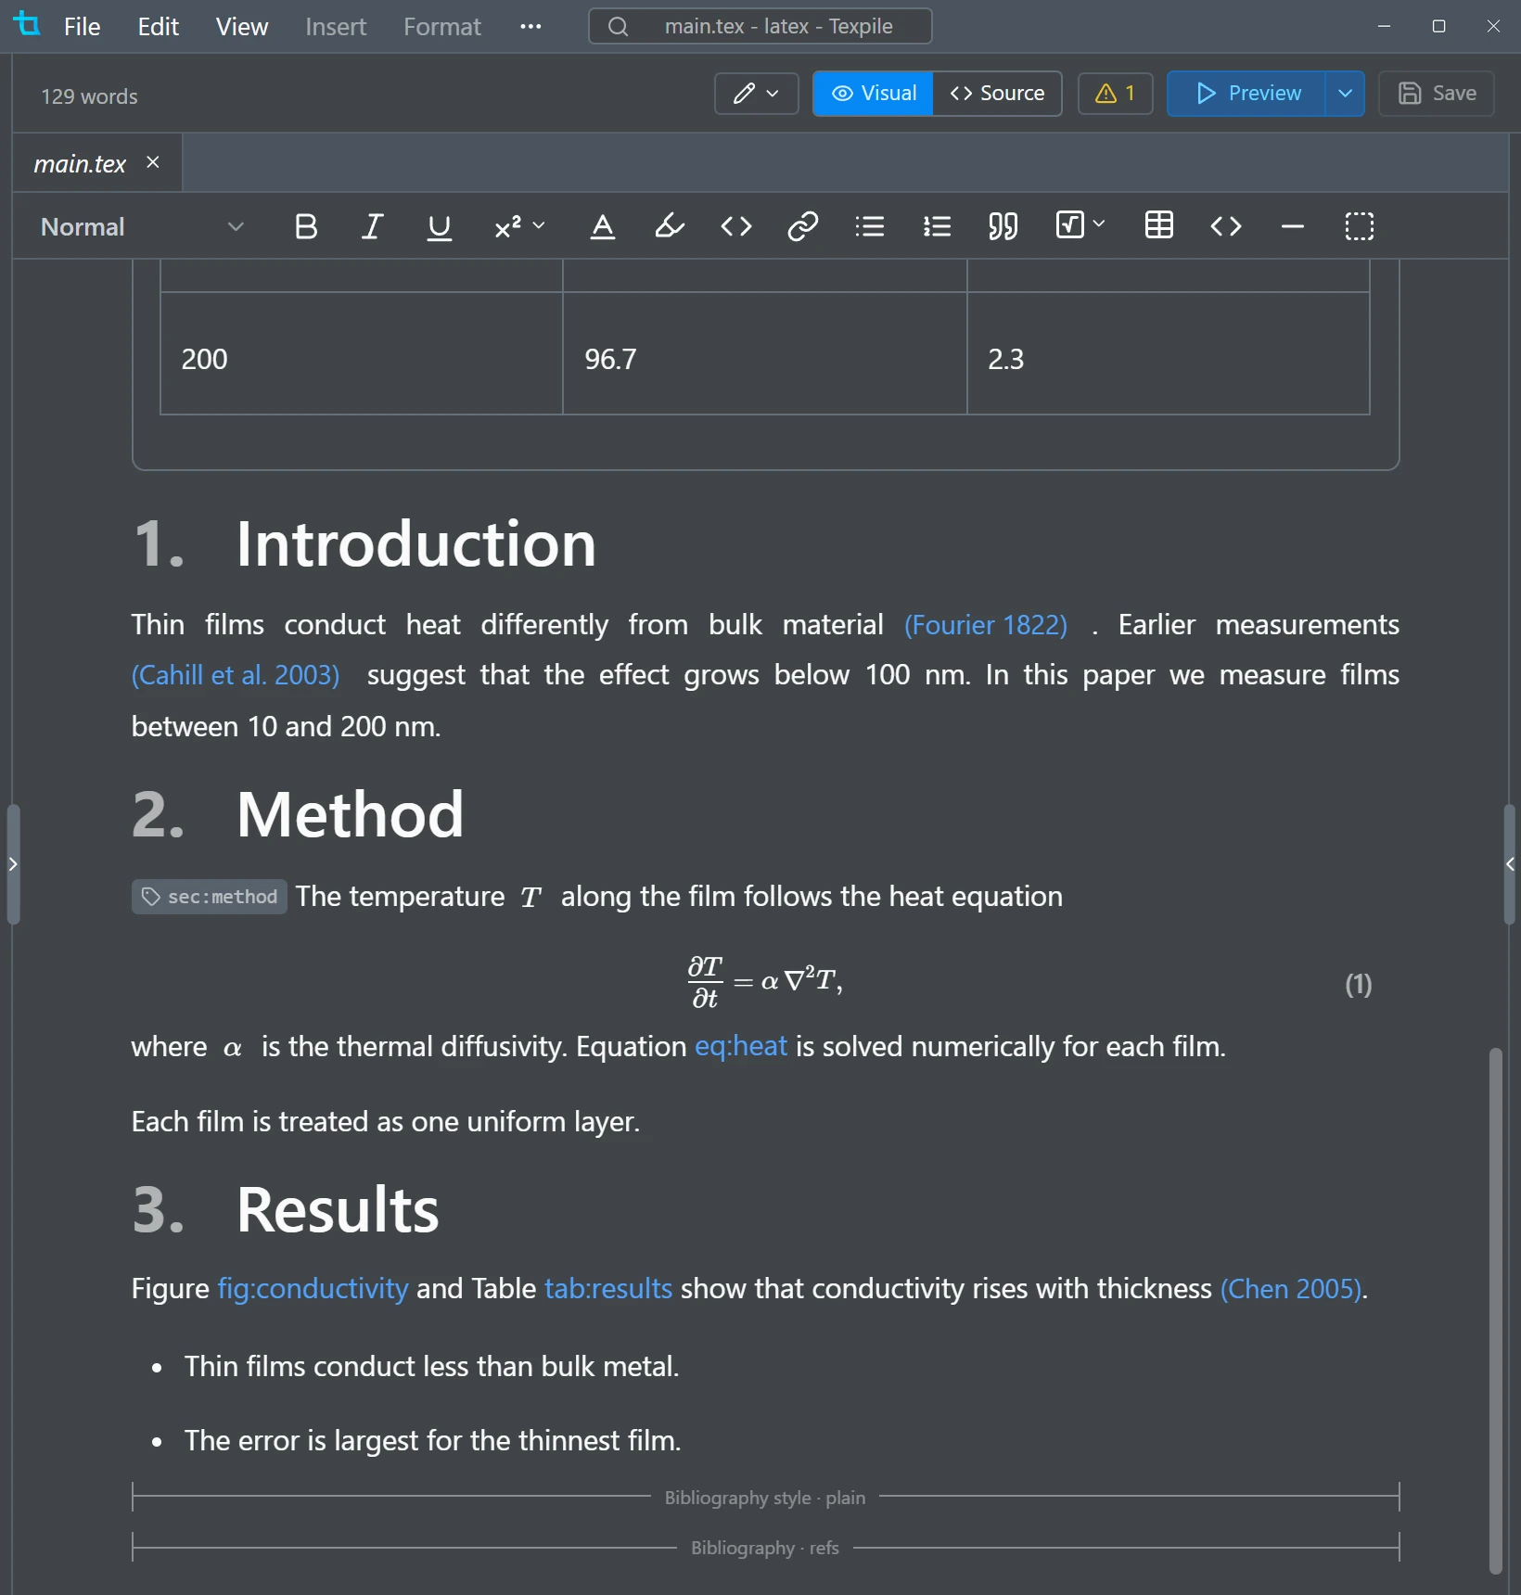
Task: Insert a horizontal rule
Action: point(1293,227)
